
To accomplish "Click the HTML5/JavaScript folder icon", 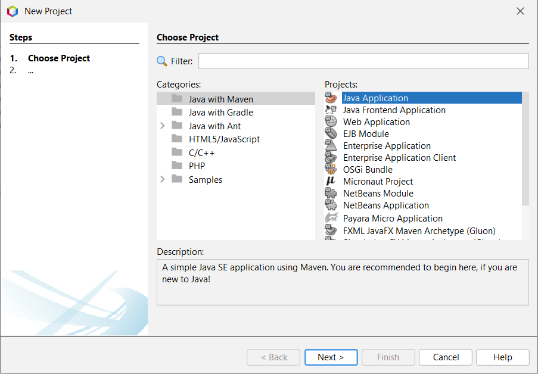I will 177,139.
